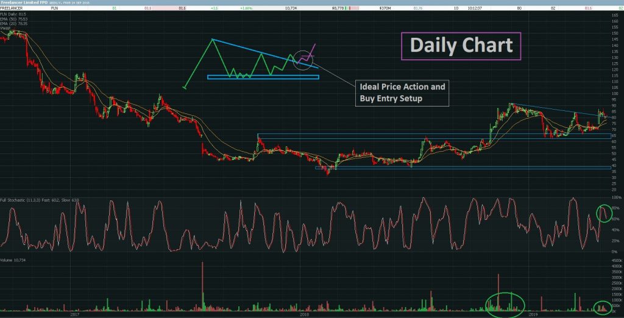This screenshot has width=624, height=318.
Task: Click the 2018 year label on time axis
Action: [x=304, y=314]
